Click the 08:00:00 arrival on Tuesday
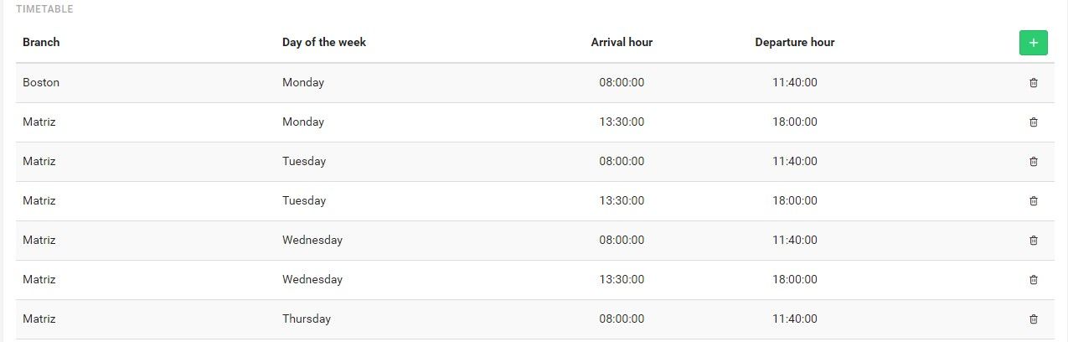The width and height of the screenshot is (1068, 342). [622, 161]
